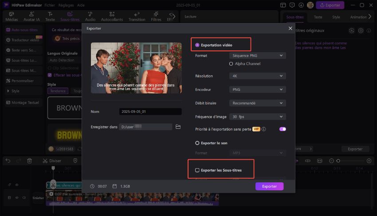Viewport: 377px width, 216px height.
Task: Click the lossless export info icon
Action: click(263, 129)
